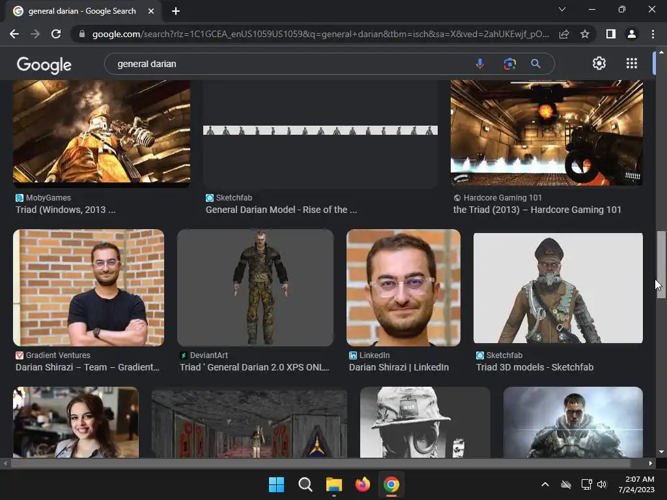
Task: Click 'Darian Shirazi – Team – Gradient...' link
Action: click(x=88, y=367)
